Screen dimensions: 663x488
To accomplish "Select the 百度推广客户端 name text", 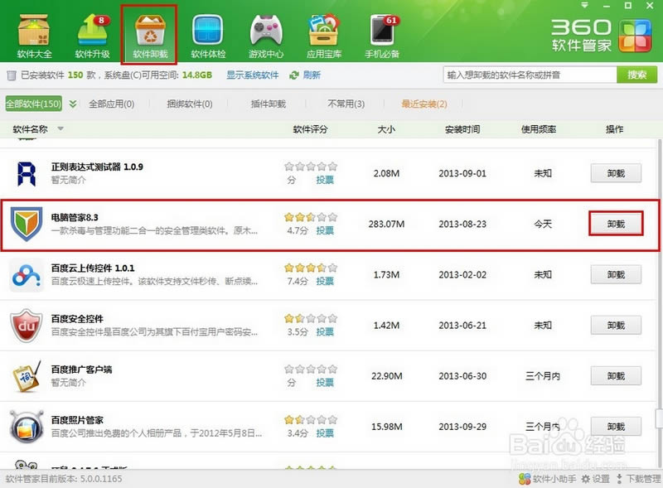I will [81, 370].
